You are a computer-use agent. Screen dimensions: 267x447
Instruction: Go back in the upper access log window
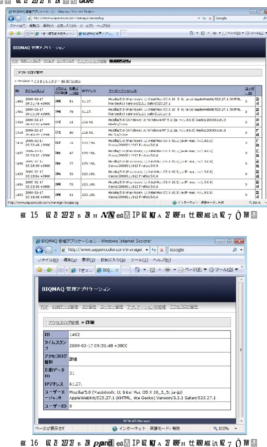tap(11, 18)
